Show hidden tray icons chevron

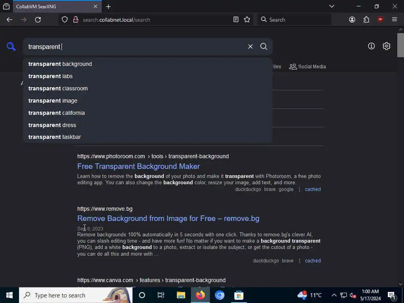point(334,295)
